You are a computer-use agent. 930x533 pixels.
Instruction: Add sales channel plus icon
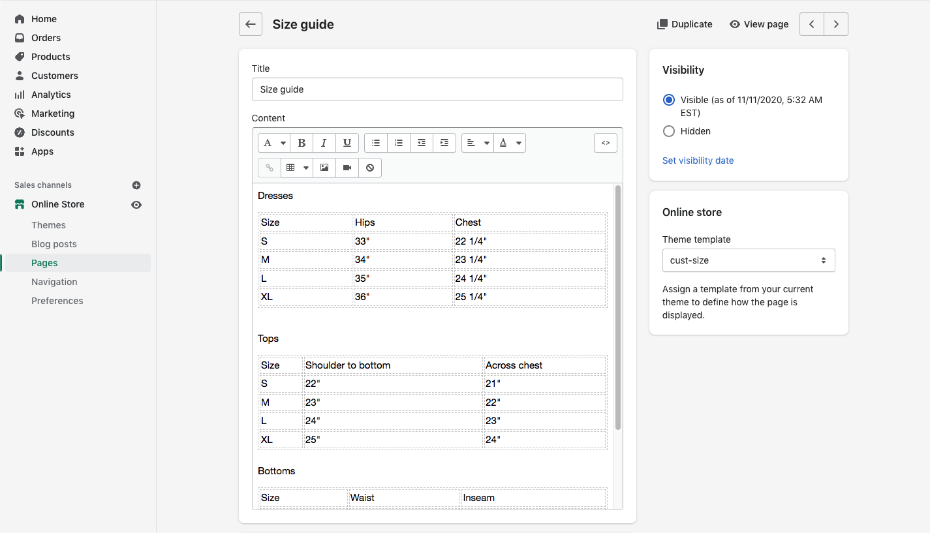point(136,185)
